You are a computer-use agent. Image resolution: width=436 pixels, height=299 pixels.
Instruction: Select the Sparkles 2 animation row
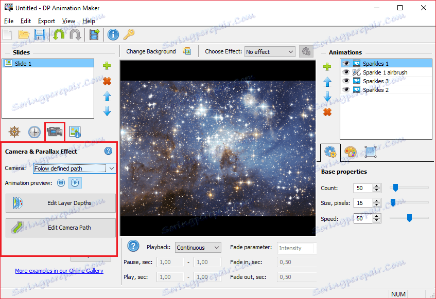coord(386,90)
